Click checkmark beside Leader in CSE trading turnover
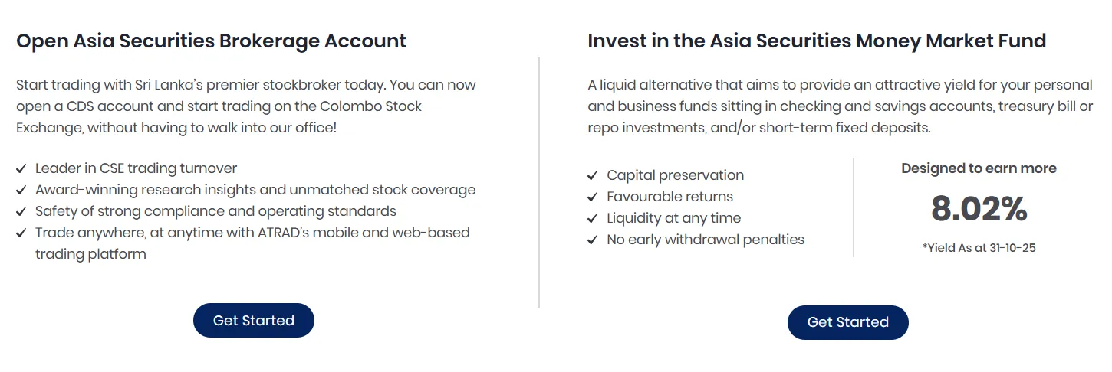Screen dimensions: 1112x372 (x=21, y=168)
